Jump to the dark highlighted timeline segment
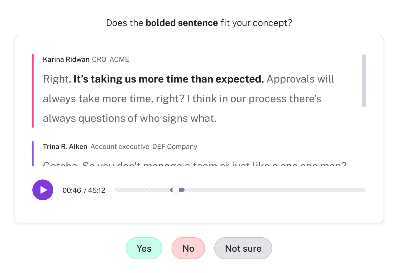The image size is (398, 273). tap(182, 190)
